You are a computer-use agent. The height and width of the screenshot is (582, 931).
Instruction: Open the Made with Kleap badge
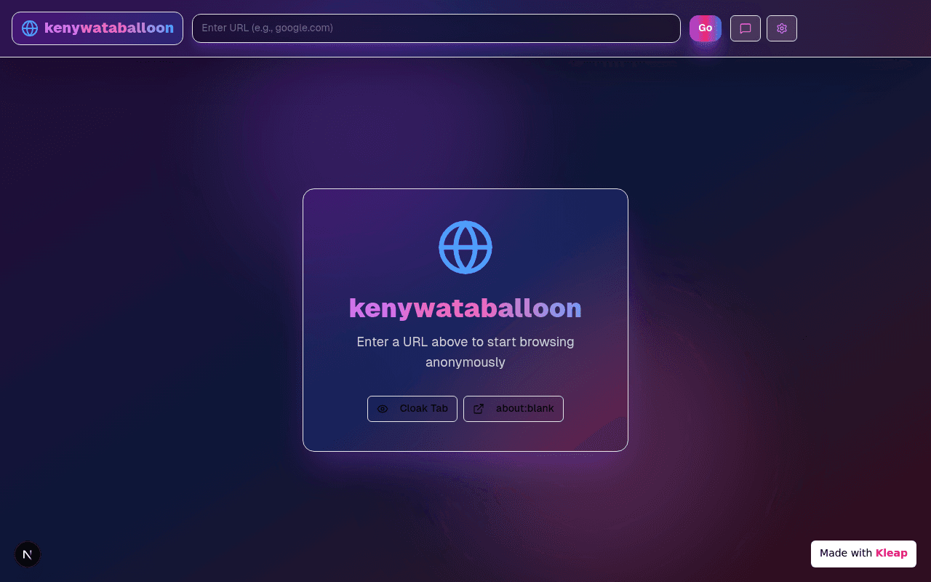tap(863, 554)
